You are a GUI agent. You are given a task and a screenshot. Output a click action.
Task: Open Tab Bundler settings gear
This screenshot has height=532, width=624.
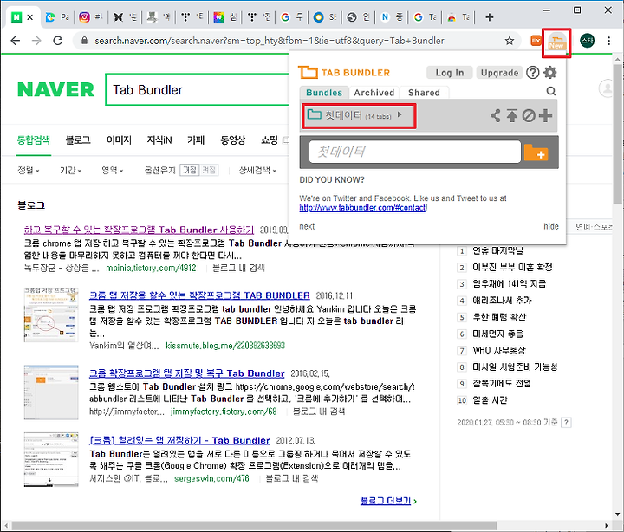pos(550,73)
